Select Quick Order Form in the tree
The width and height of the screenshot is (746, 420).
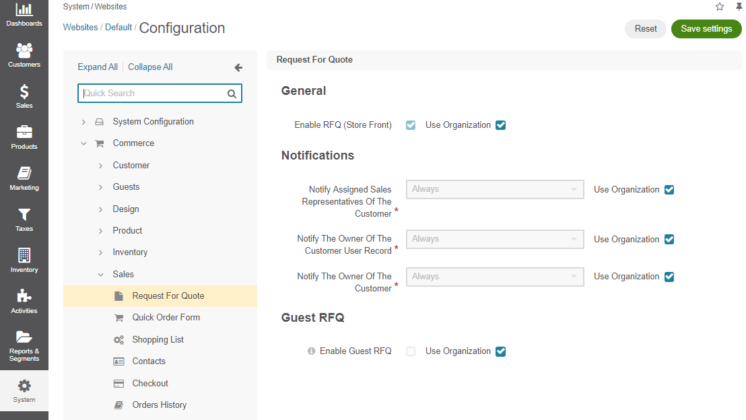(166, 317)
